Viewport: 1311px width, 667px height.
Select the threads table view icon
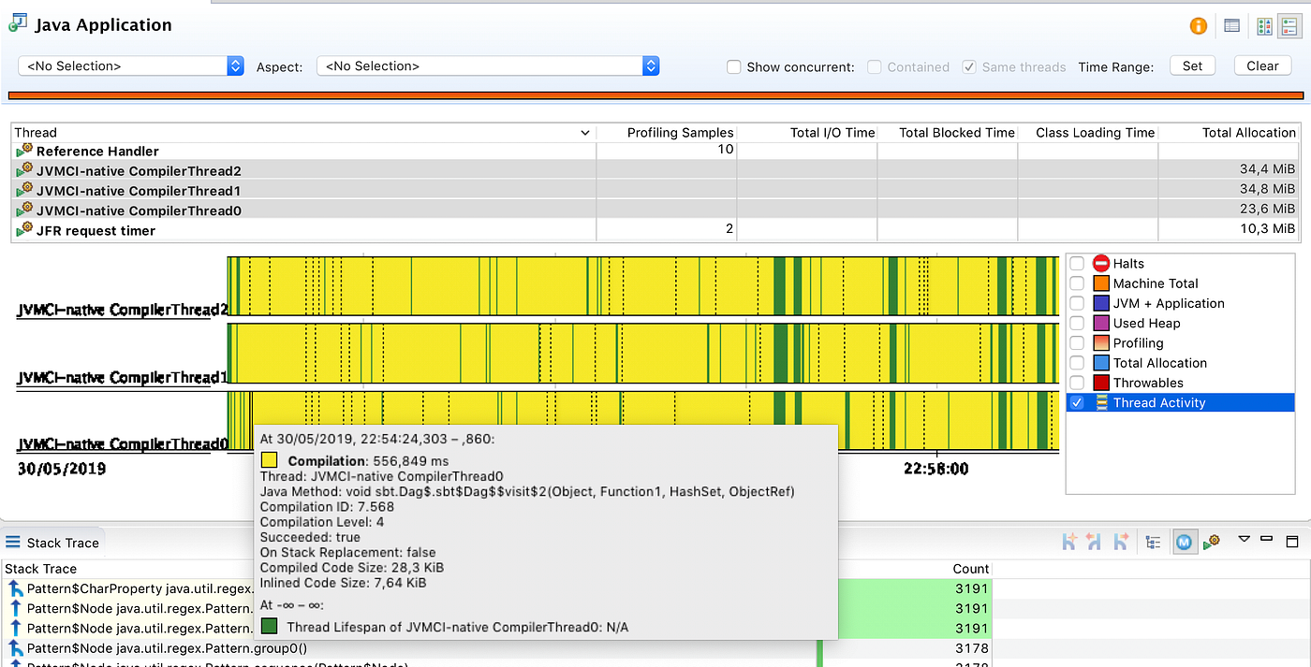(1264, 25)
